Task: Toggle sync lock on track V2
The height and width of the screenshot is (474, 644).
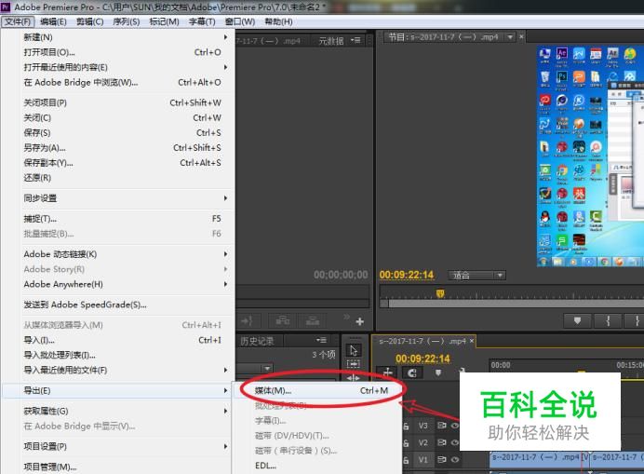Action: pyautogui.click(x=441, y=442)
